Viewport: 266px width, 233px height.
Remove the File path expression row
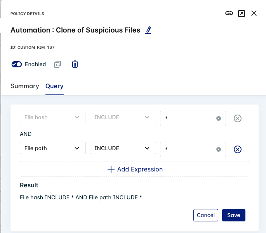[238, 149]
